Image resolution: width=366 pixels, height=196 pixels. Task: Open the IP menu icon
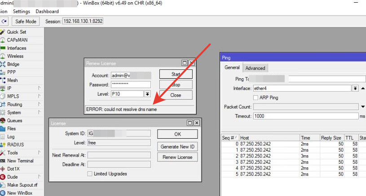[x=3, y=88]
